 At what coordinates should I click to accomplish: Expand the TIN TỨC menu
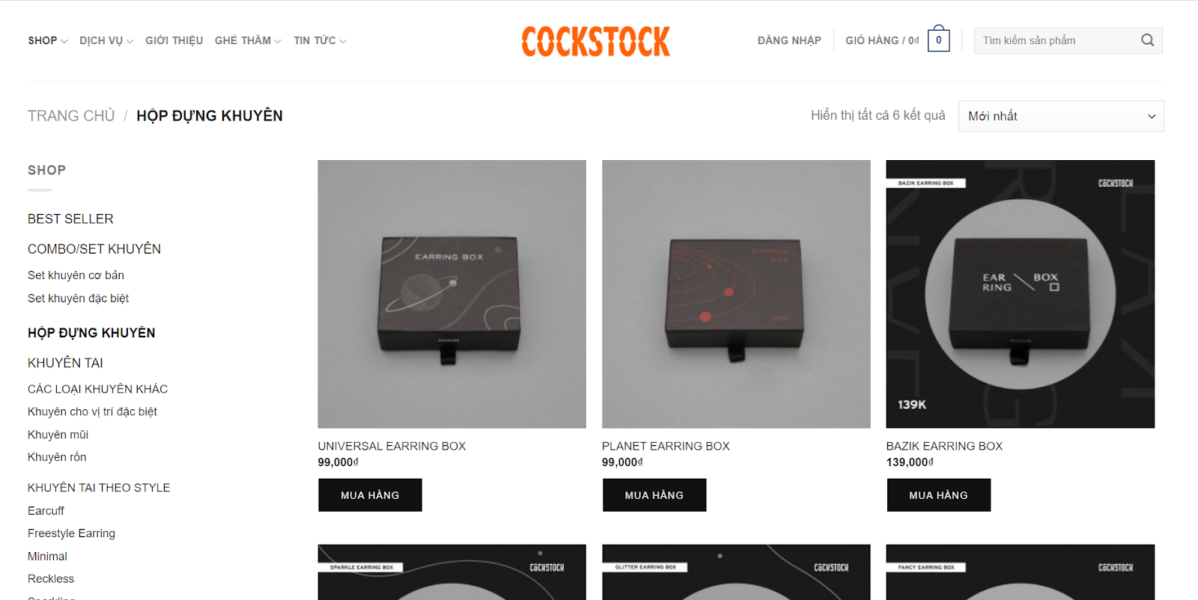320,40
